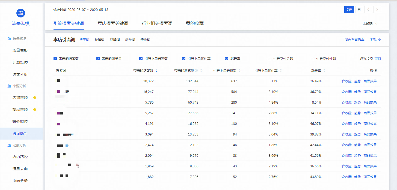Click the 流量概况 section icon
The image size is (397, 190).
[x=9, y=39]
